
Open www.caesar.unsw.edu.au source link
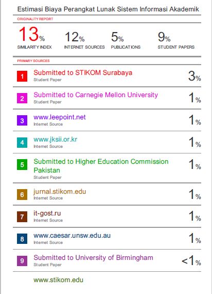[x=72, y=235]
